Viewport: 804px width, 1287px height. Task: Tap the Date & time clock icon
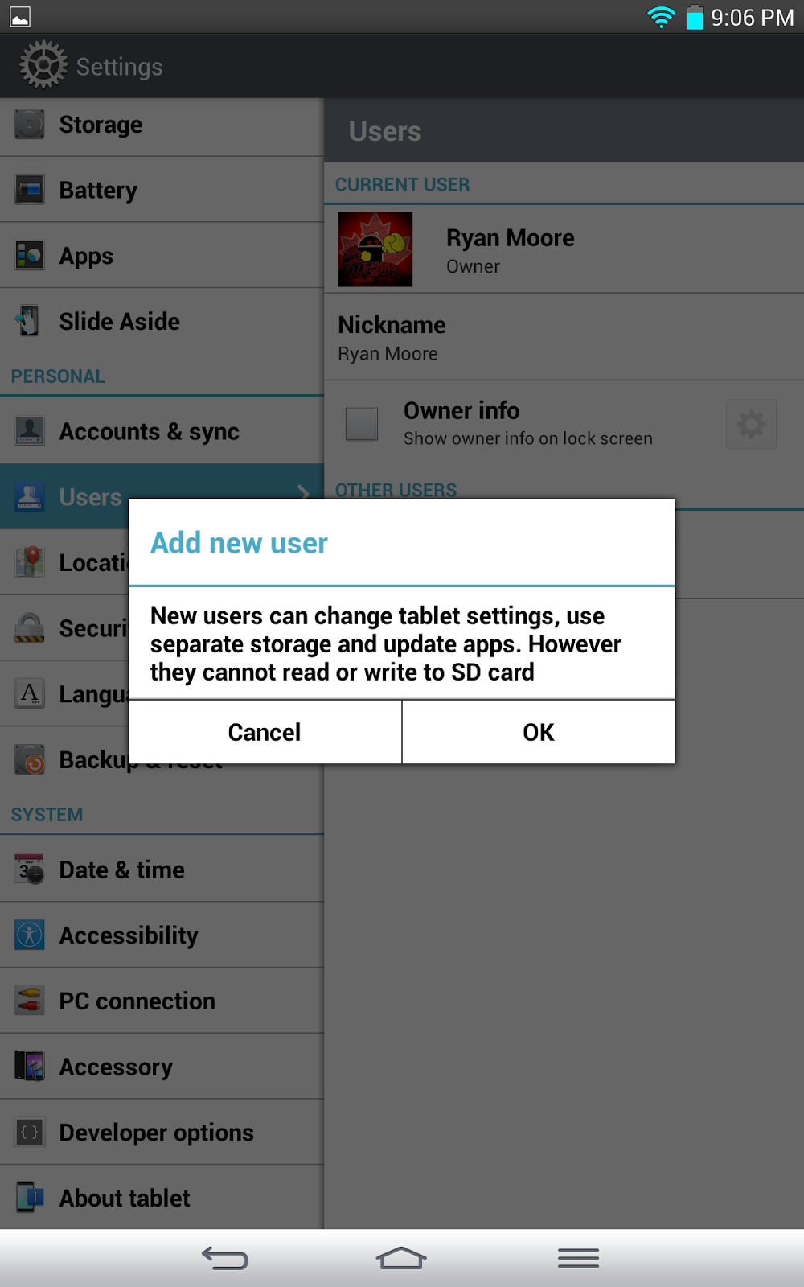[30, 870]
